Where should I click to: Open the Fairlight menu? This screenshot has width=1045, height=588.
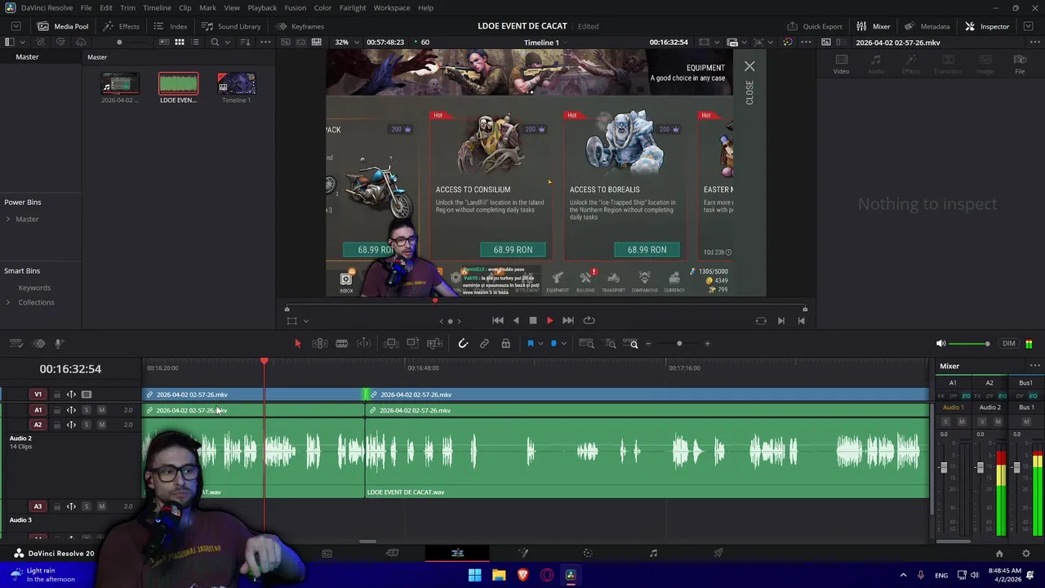[353, 7]
